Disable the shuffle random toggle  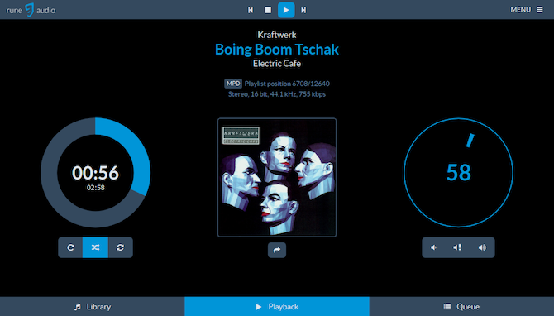95,247
